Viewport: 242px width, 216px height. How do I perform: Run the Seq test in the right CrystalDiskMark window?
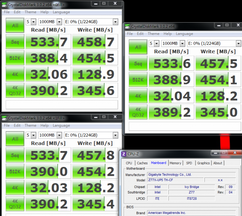[x=138, y=64]
